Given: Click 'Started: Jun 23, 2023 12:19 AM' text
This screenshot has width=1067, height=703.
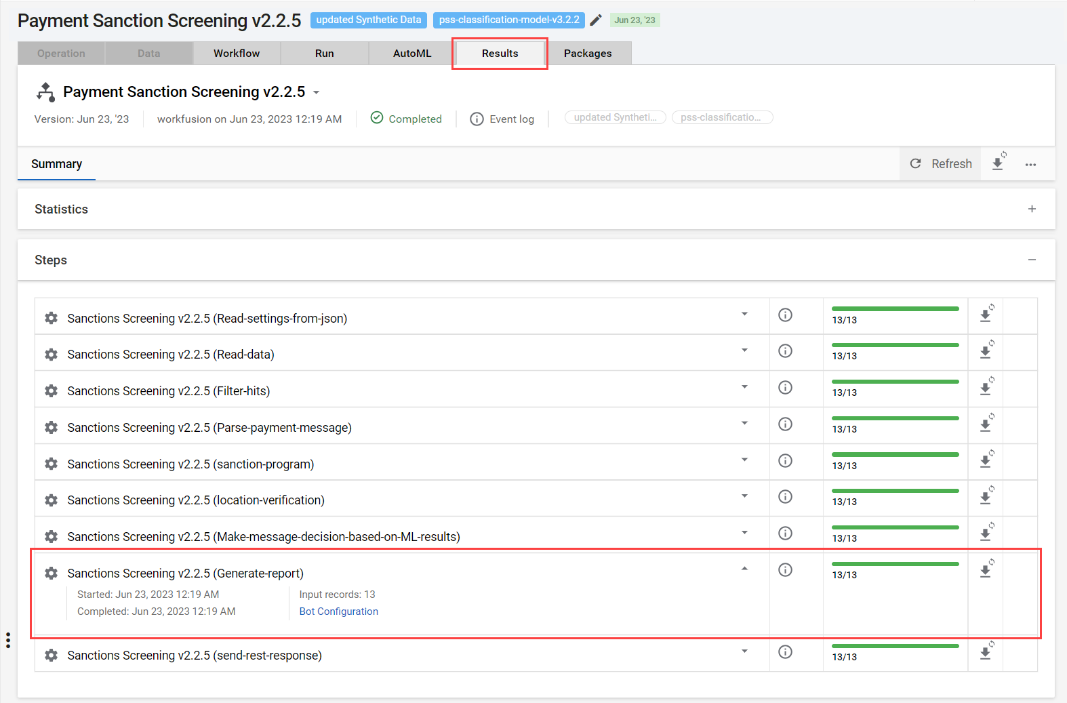Looking at the screenshot, I should point(148,595).
